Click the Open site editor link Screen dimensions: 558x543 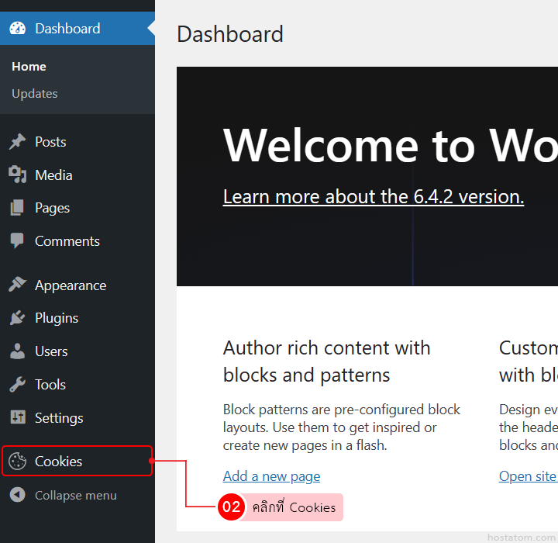pyautogui.click(x=528, y=476)
